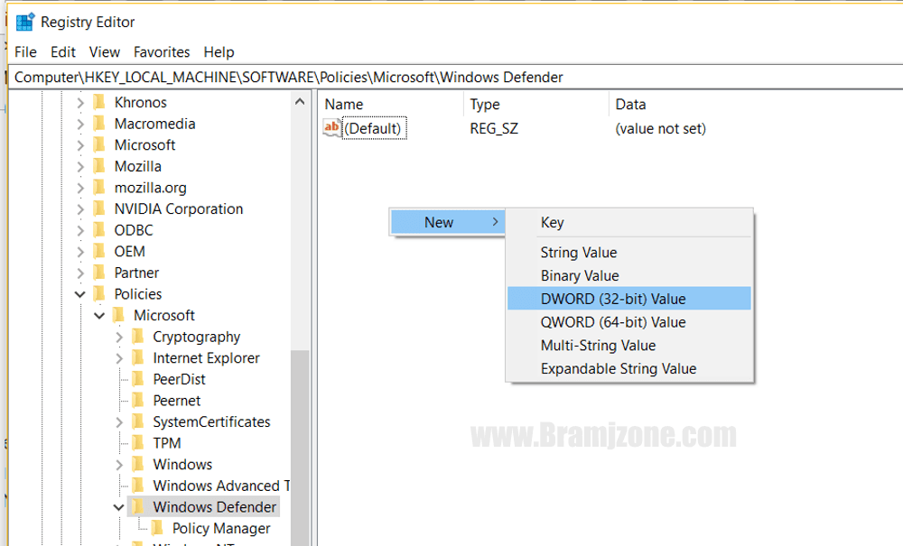Image resolution: width=903 pixels, height=546 pixels.
Task: Open the Help menu
Action: point(219,51)
